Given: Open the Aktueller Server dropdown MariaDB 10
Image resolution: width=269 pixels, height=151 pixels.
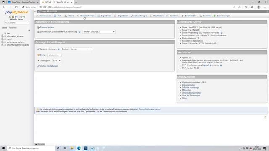Looking at the screenshot, I should [x=17, y=23].
